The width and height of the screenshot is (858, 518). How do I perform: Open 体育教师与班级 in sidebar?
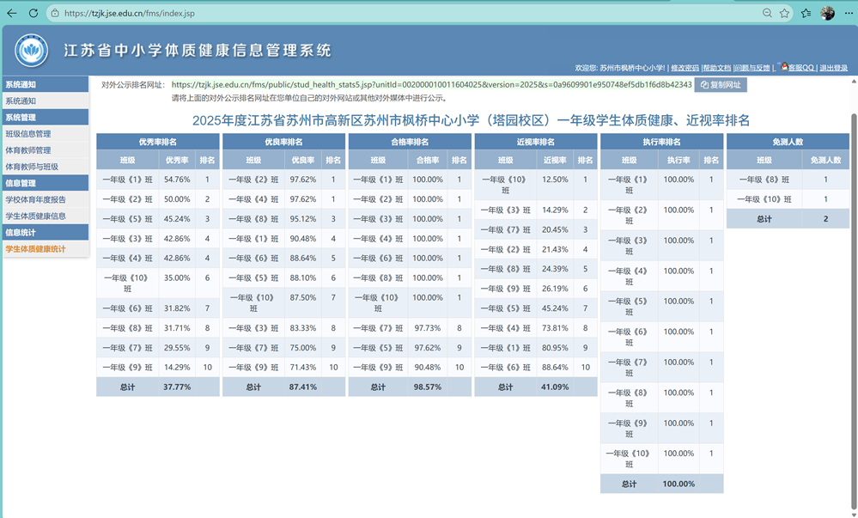point(46,167)
